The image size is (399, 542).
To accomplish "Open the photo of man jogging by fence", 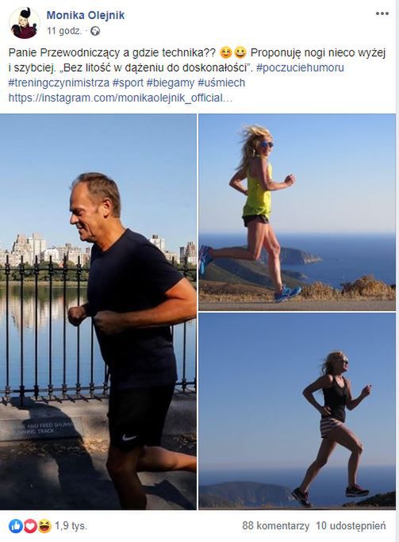I will 98,311.
